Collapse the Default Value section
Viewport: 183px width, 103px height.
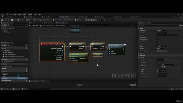[139, 55]
